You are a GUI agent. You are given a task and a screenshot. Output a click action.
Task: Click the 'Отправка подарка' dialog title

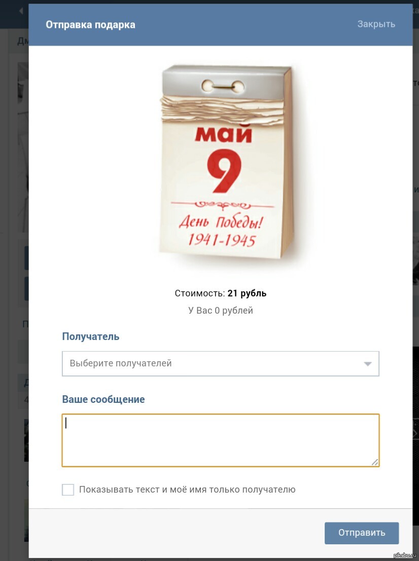pos(91,25)
